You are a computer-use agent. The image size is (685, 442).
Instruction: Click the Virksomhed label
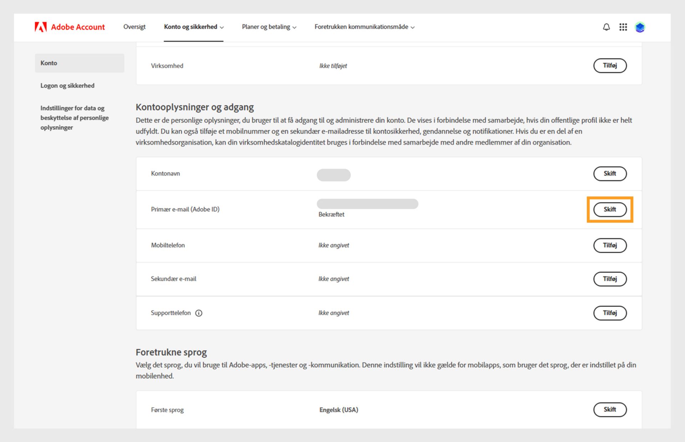(x=167, y=66)
